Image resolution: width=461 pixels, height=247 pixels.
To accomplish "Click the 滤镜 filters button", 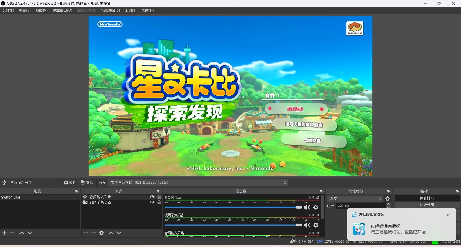I will click(x=87, y=183).
